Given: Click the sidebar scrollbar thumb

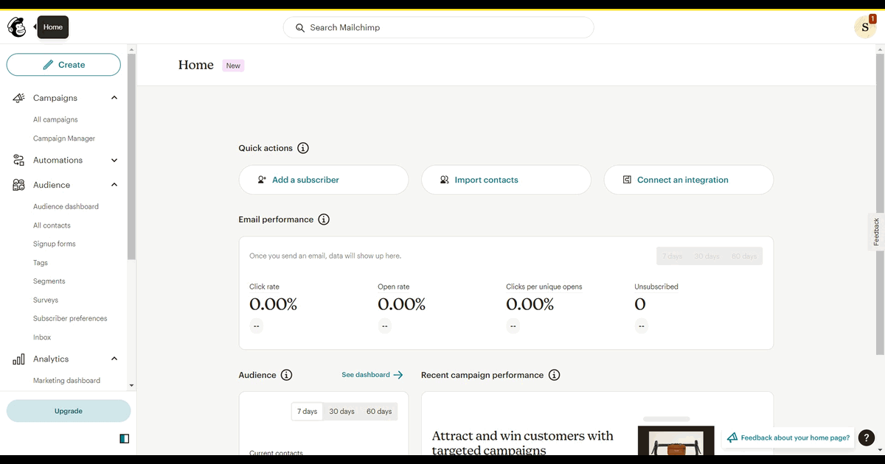Looking at the screenshot, I should coord(131,157).
